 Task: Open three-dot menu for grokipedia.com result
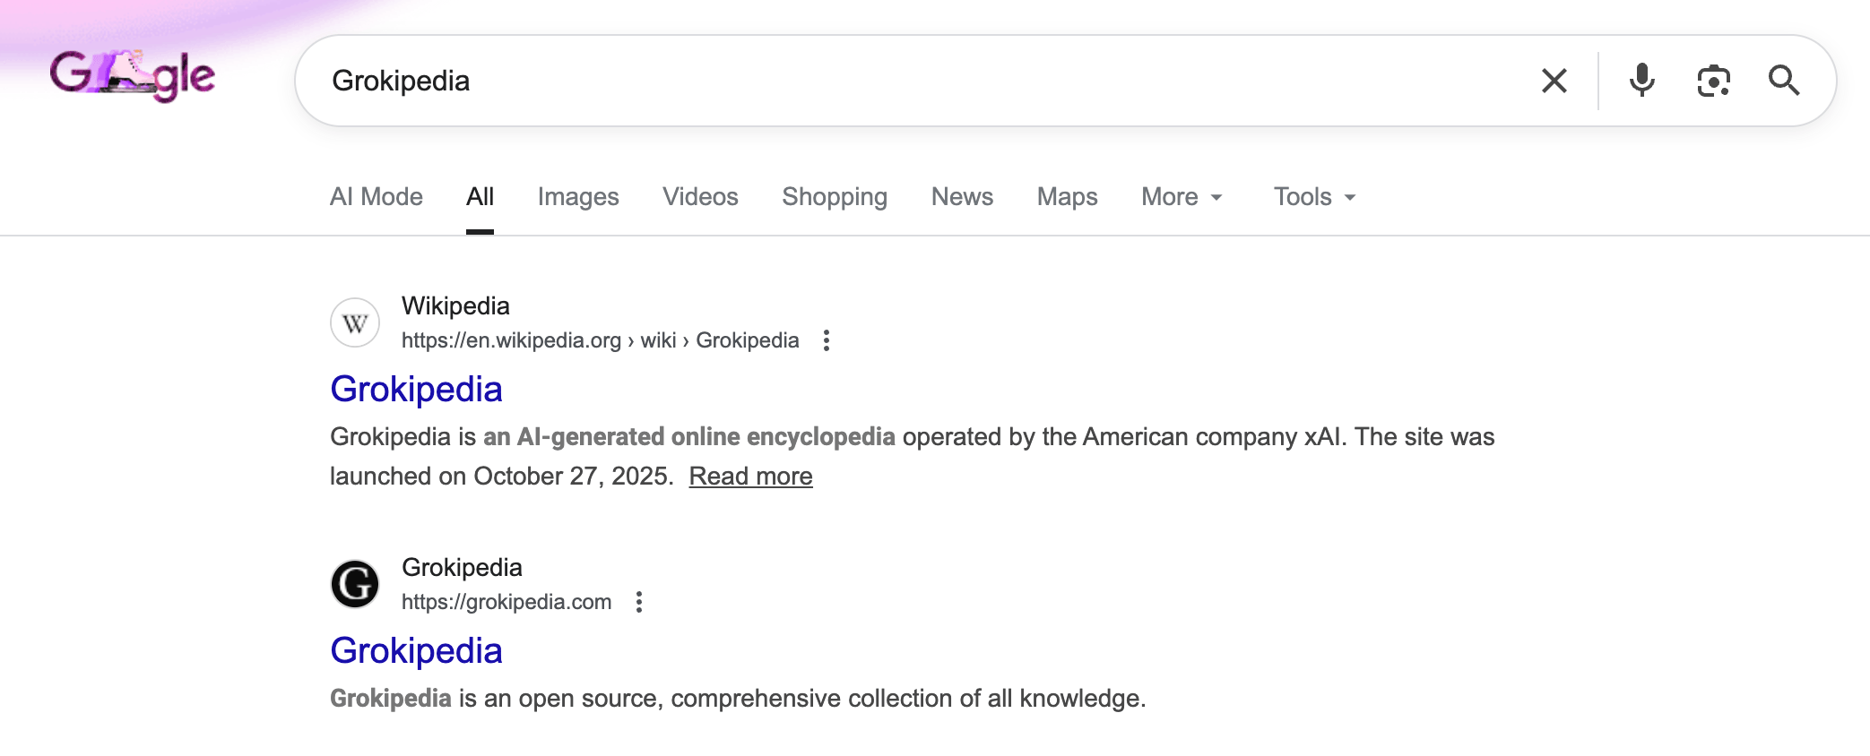[x=639, y=602]
